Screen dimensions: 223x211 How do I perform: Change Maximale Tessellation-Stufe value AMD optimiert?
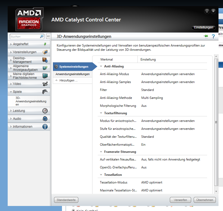[x=152, y=190]
